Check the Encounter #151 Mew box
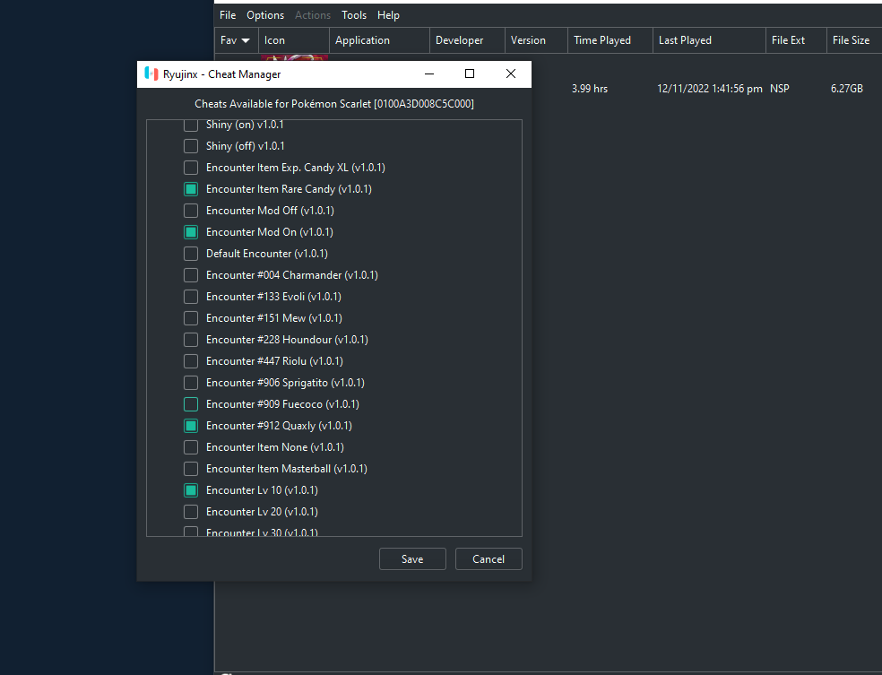This screenshot has height=675, width=882. pyautogui.click(x=191, y=318)
